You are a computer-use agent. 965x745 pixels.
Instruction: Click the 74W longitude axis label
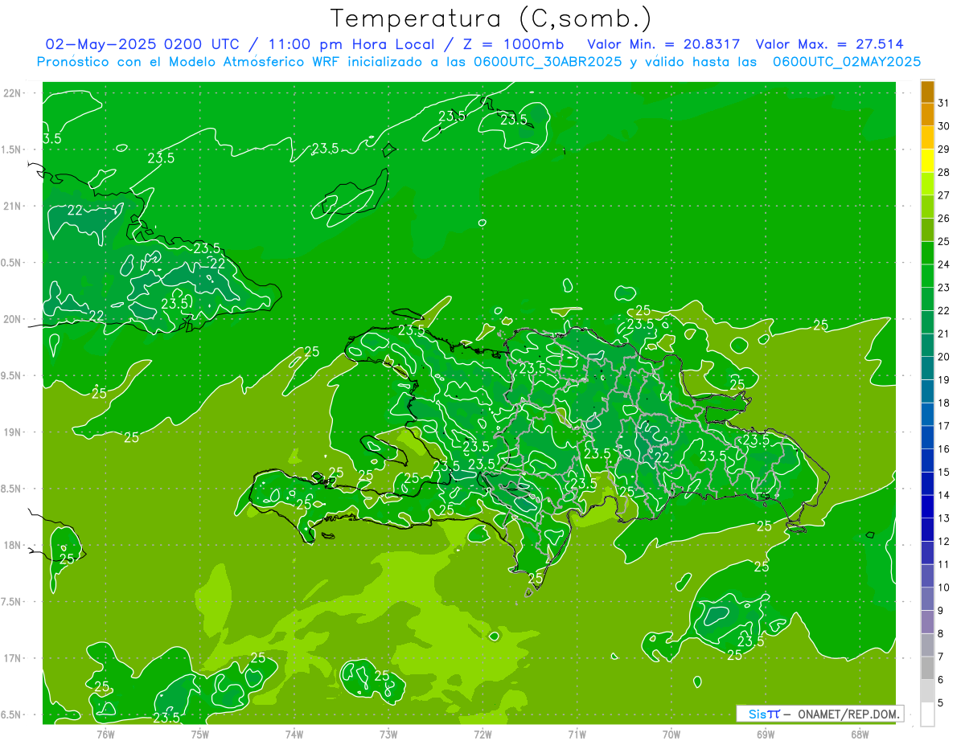click(294, 734)
